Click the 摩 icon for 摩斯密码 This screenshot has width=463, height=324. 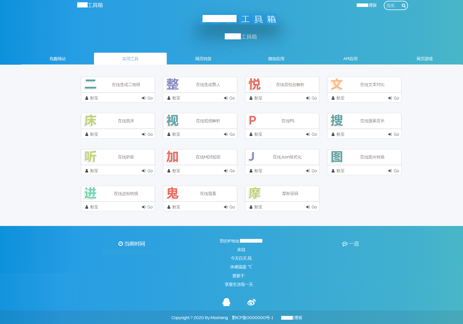click(255, 193)
